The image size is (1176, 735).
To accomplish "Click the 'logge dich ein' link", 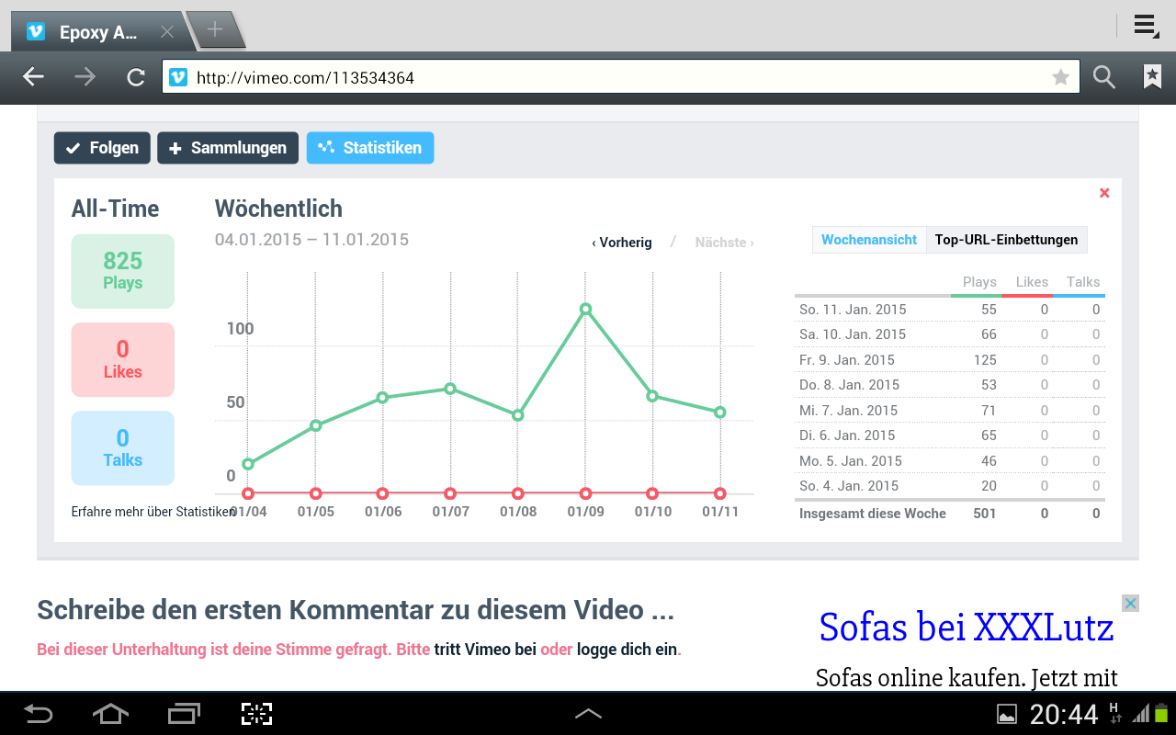I will coord(628,650).
